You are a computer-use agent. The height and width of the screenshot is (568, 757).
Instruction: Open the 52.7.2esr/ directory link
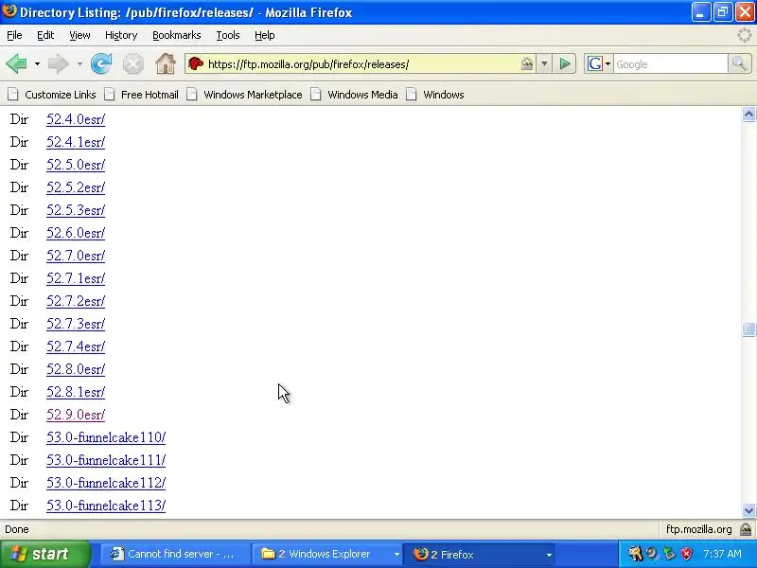pyautogui.click(x=76, y=301)
